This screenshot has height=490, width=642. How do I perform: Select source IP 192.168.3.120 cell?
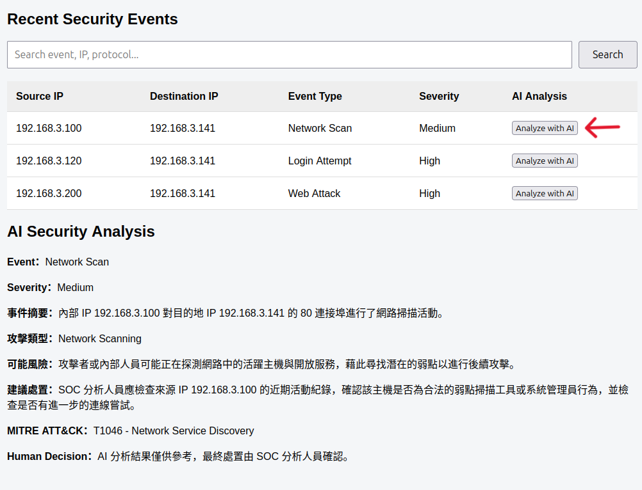(x=49, y=161)
